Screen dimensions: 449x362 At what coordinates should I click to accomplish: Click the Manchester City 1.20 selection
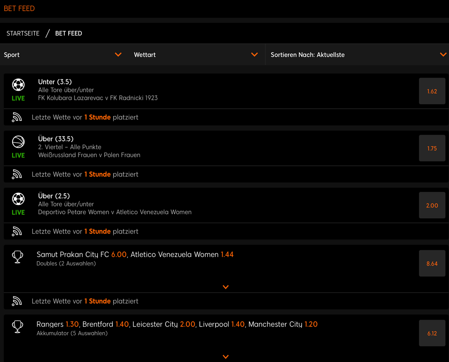tap(283, 324)
